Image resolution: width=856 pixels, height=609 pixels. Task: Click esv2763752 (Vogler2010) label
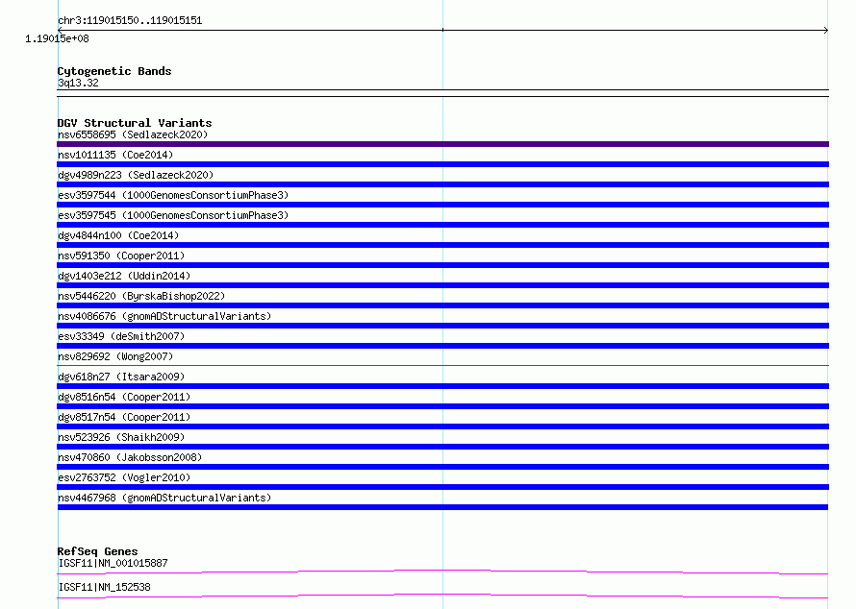tap(124, 477)
